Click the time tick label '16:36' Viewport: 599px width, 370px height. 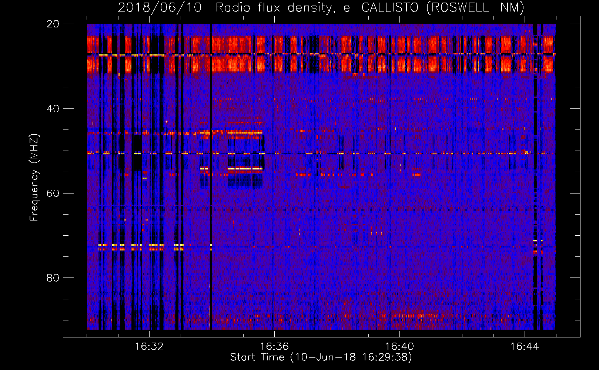pyautogui.click(x=274, y=347)
